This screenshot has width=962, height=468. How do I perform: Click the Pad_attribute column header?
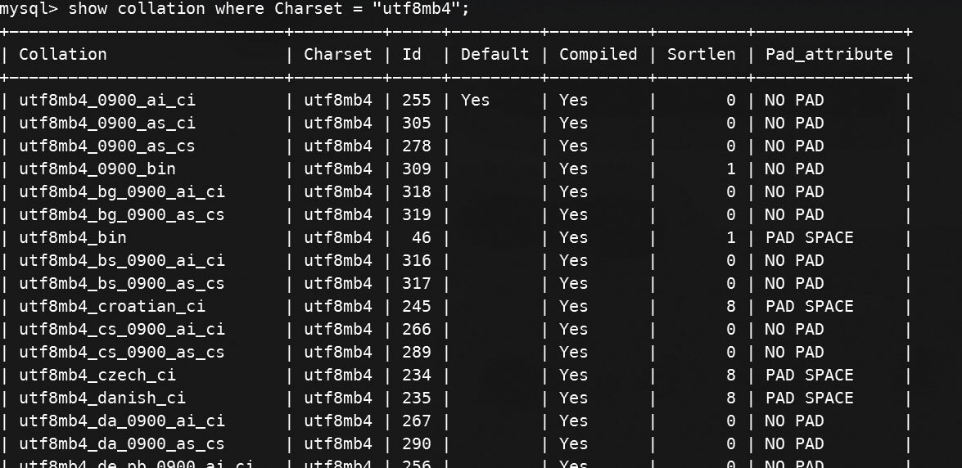(829, 54)
